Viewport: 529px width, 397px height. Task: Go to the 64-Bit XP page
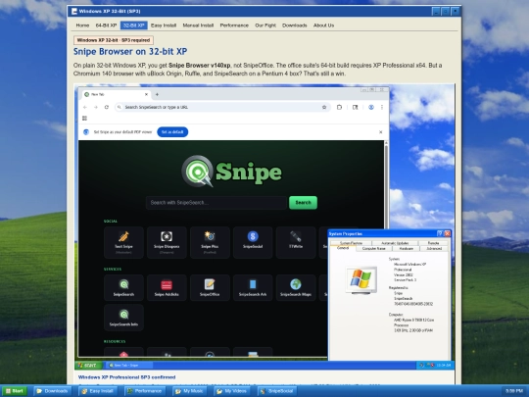pyautogui.click(x=106, y=25)
